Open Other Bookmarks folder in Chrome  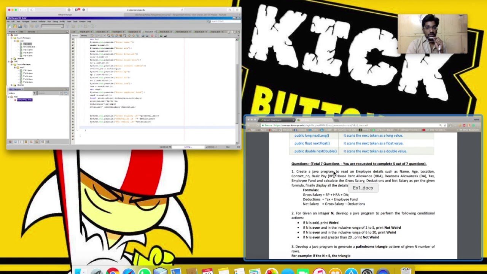[470, 130]
